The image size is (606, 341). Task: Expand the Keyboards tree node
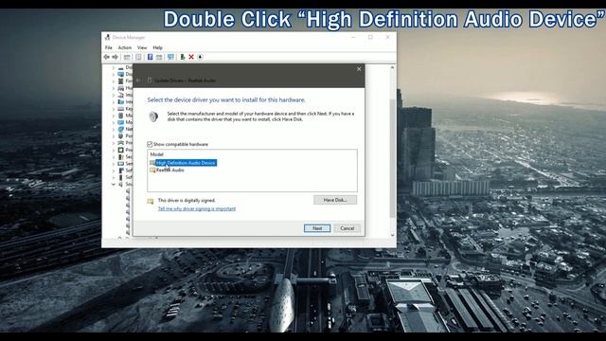click(114, 109)
